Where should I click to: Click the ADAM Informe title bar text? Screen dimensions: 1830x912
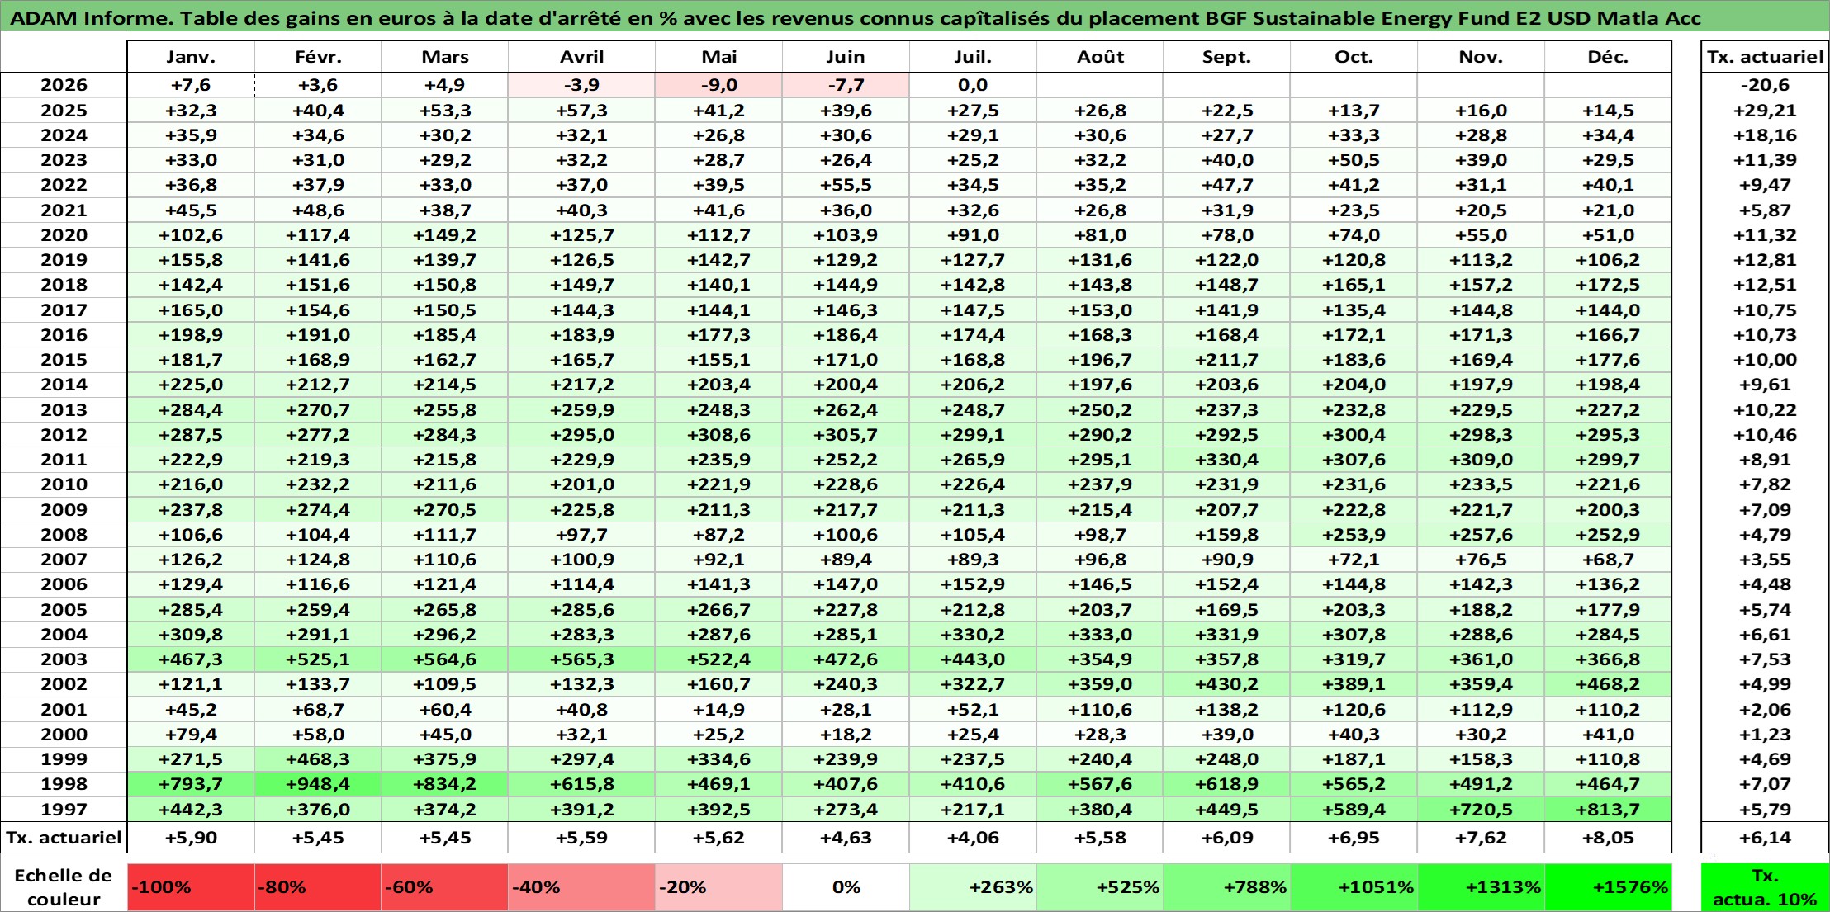click(855, 18)
